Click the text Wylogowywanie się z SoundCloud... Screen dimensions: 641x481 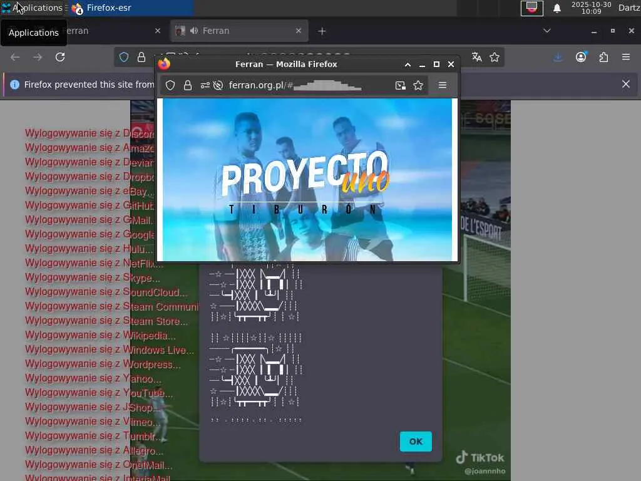tap(106, 292)
